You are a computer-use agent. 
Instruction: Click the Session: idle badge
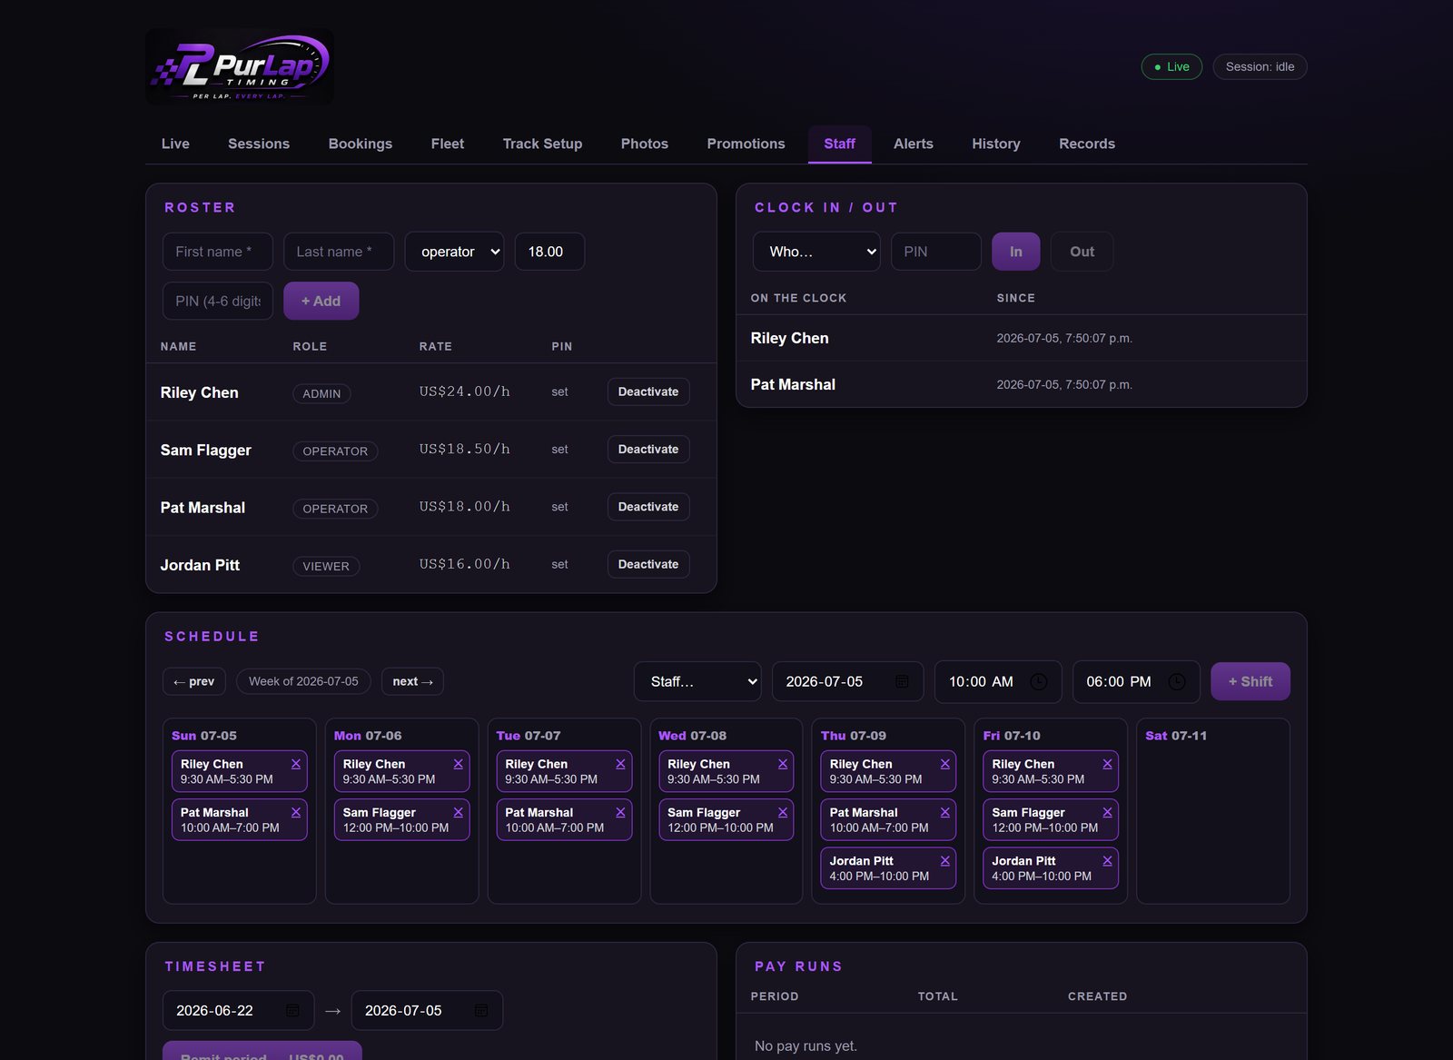(x=1260, y=66)
